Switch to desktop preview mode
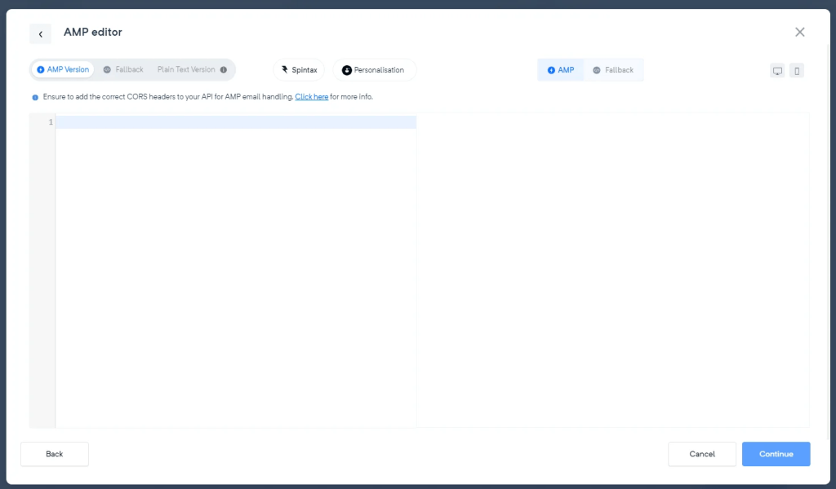Screen dimensions: 836x489 pos(776,71)
